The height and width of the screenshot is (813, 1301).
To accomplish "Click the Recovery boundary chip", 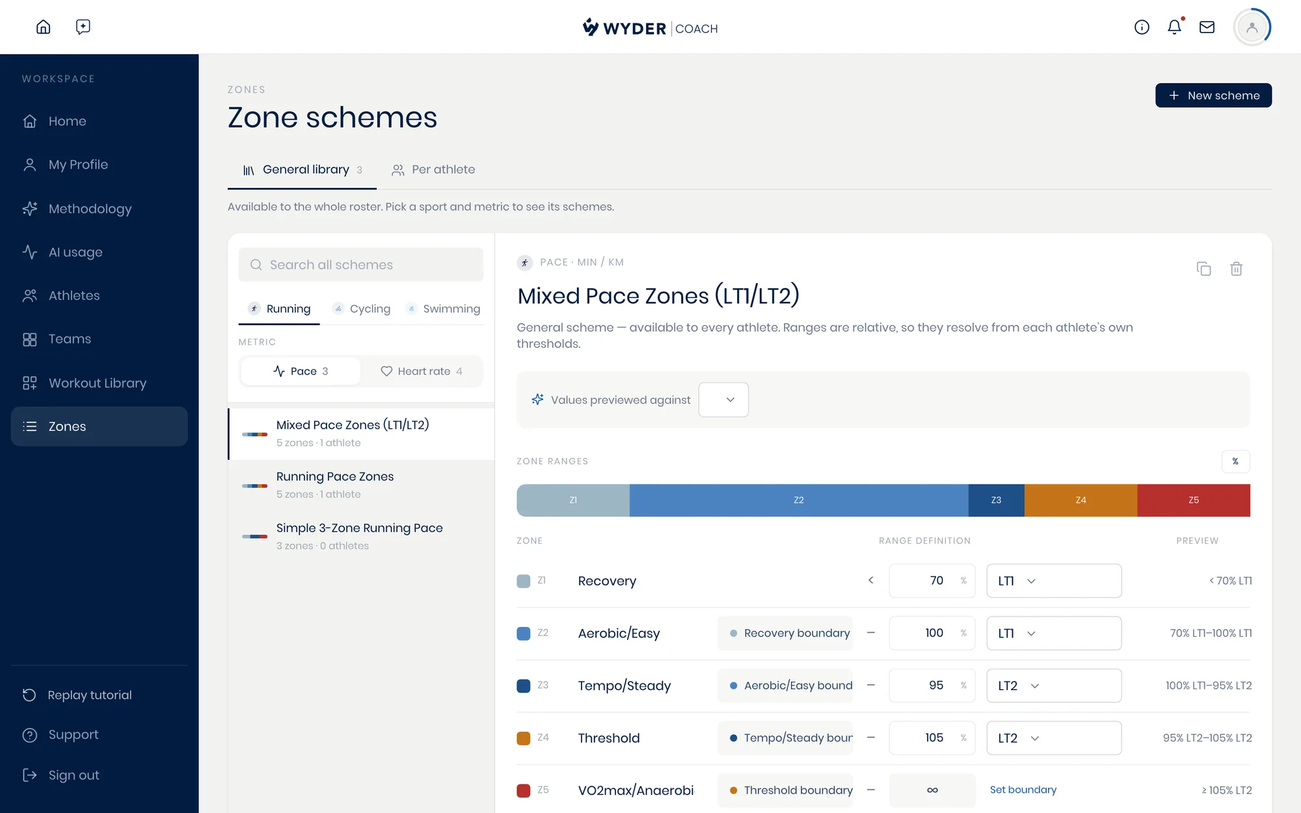I will click(x=785, y=633).
